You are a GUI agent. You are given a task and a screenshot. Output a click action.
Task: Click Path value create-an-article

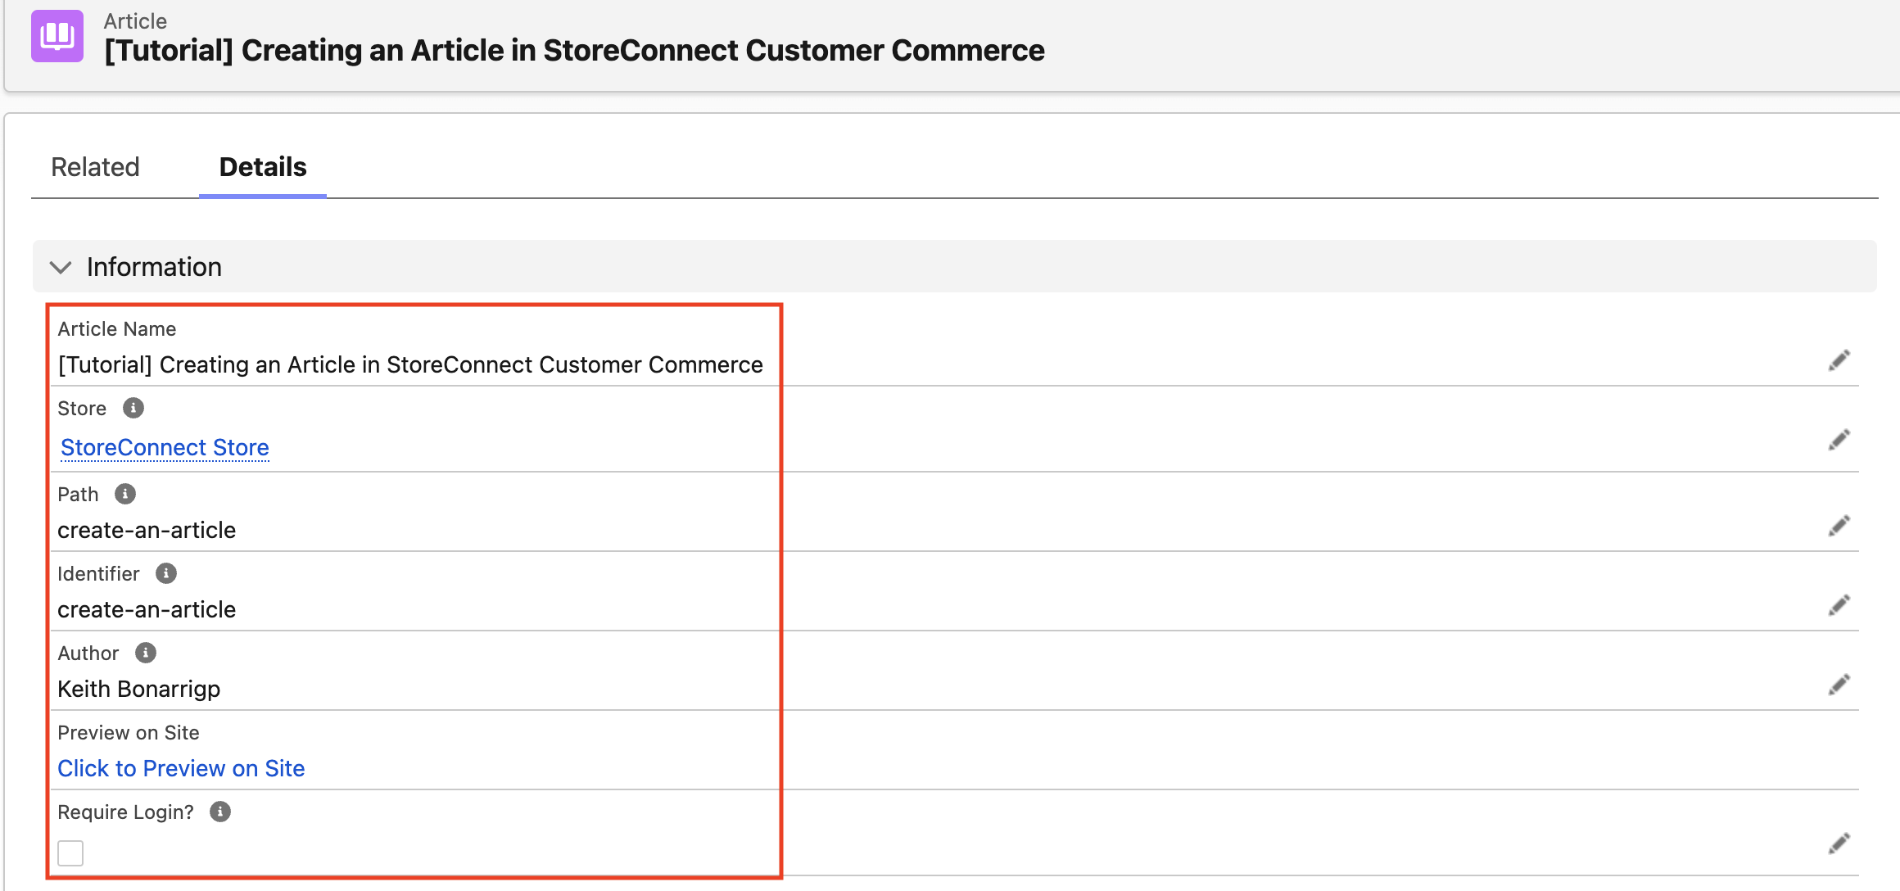147,530
